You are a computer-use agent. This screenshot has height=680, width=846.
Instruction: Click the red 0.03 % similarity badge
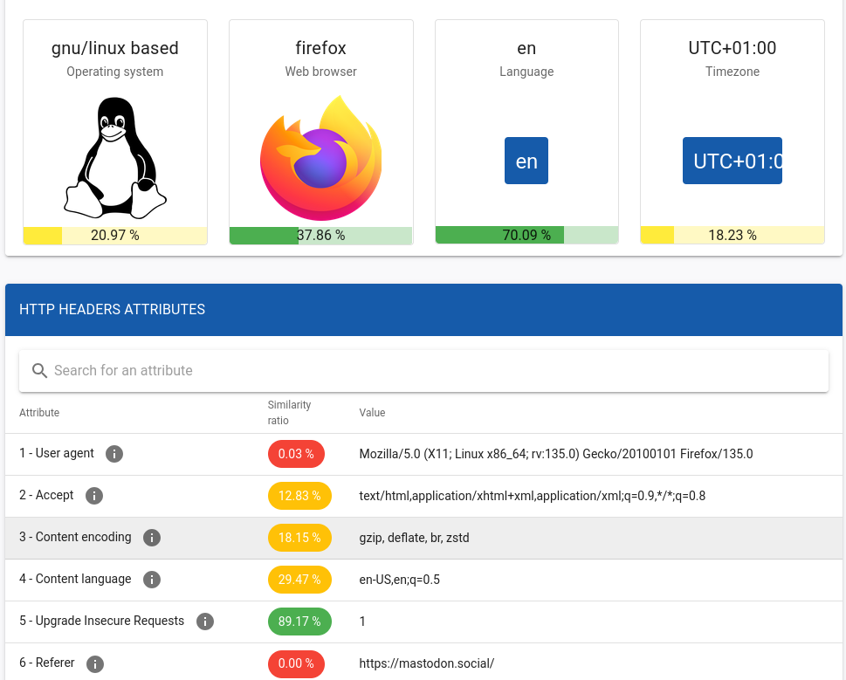pyautogui.click(x=296, y=454)
